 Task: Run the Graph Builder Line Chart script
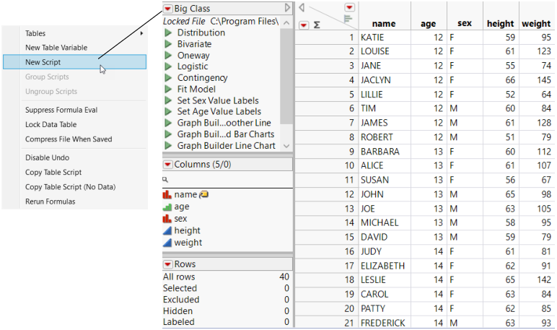point(168,146)
